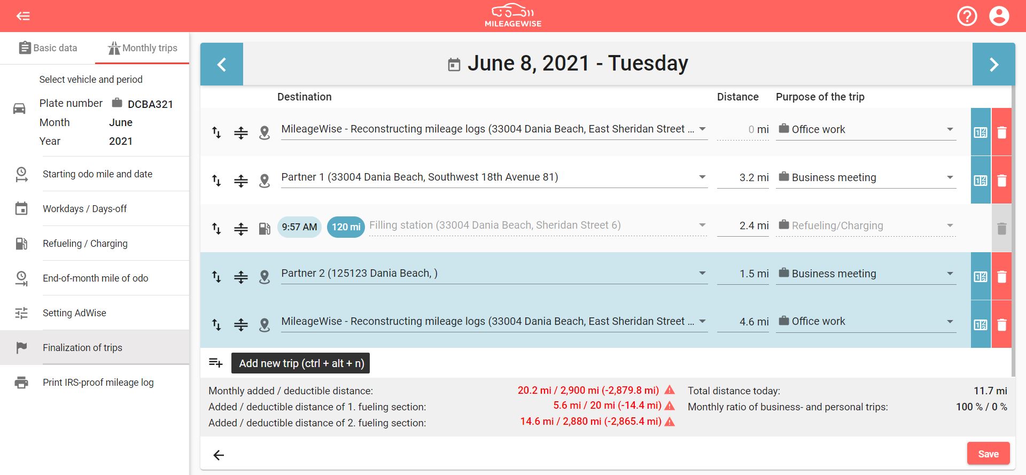Click the add-row list icon beside Add new trip
The width and height of the screenshot is (1026, 475).
click(215, 363)
